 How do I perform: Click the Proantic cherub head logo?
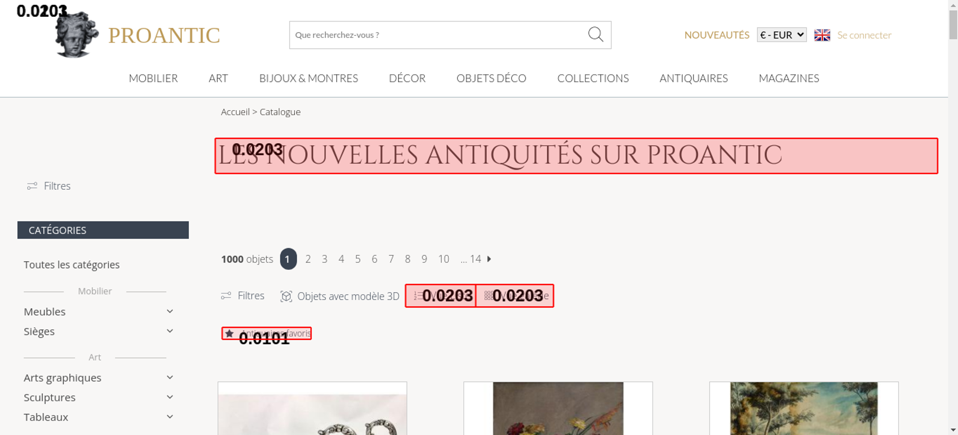point(77,34)
